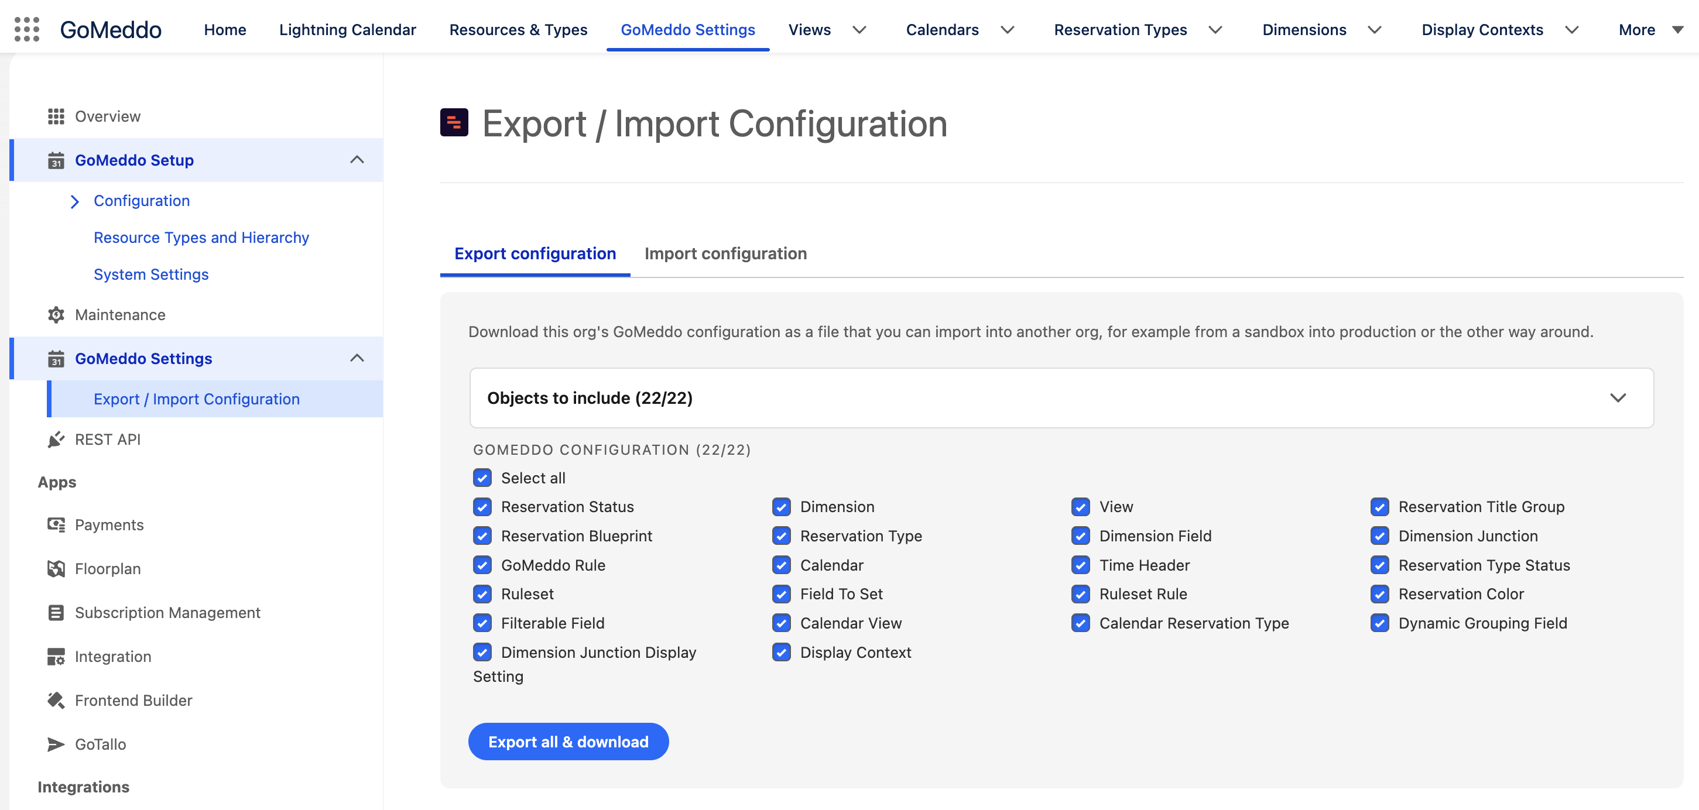The image size is (1699, 810).
Task: Collapse the Objects to include panel
Action: (1618, 397)
